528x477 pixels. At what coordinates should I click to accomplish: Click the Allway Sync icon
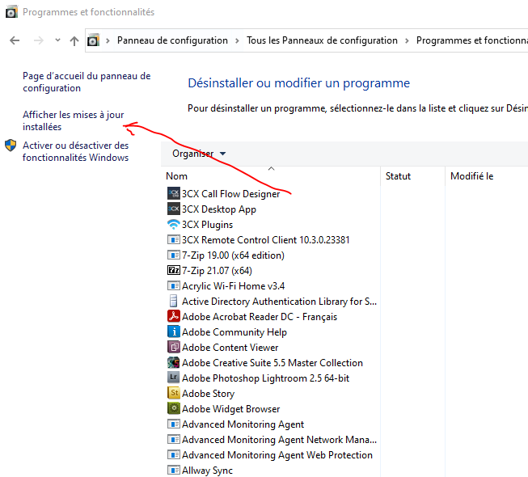[x=173, y=470]
